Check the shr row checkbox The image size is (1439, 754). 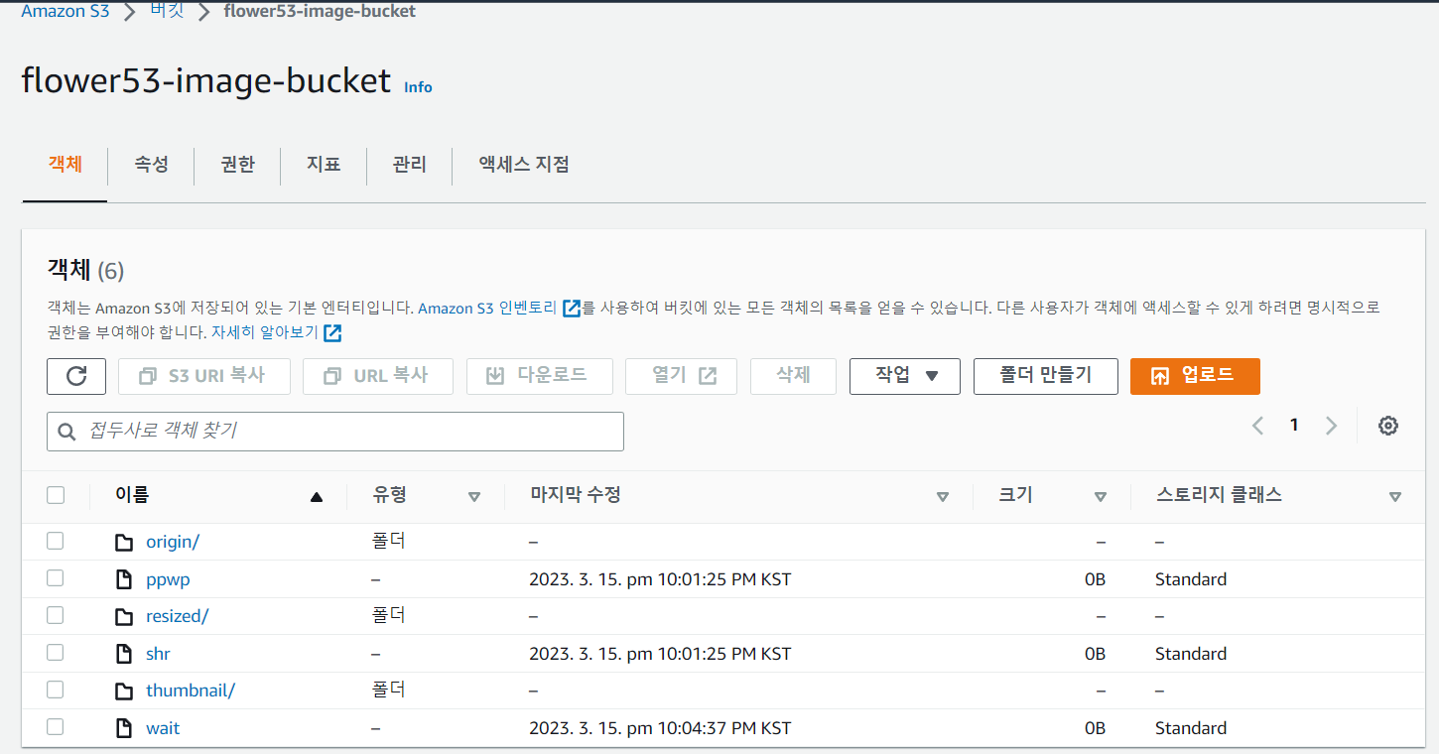(56, 652)
